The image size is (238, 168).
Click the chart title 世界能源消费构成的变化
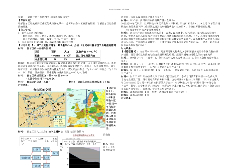pyautogui.click(x=84, y=135)
